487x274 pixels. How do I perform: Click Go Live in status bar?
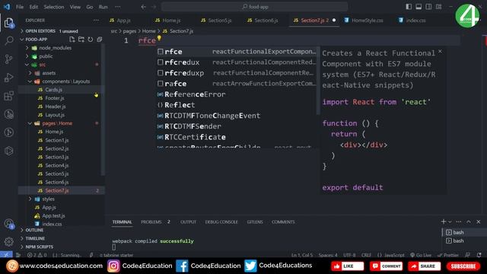point(421,255)
